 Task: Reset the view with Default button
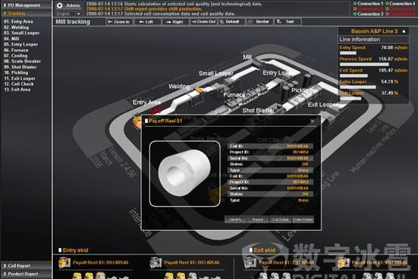point(231,22)
